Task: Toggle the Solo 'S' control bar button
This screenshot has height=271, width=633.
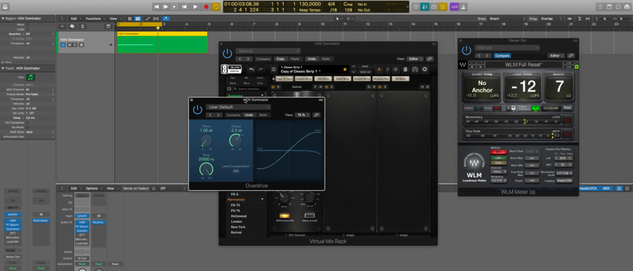Action: pos(443,7)
